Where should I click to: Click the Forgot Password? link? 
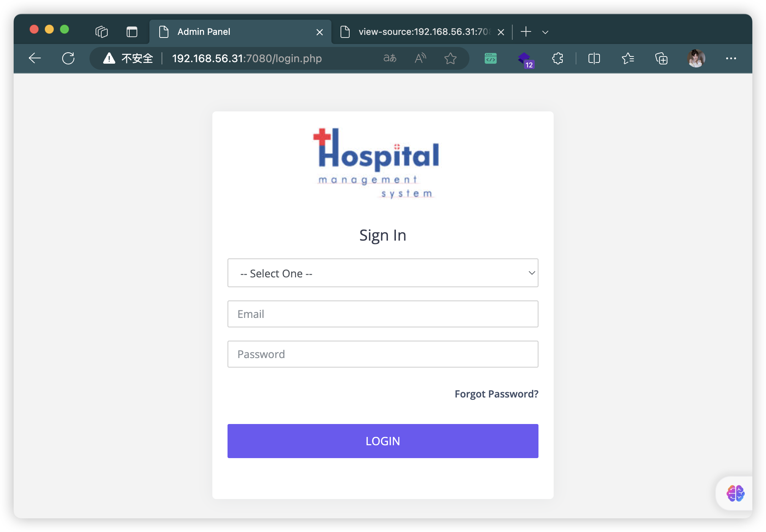click(x=496, y=394)
